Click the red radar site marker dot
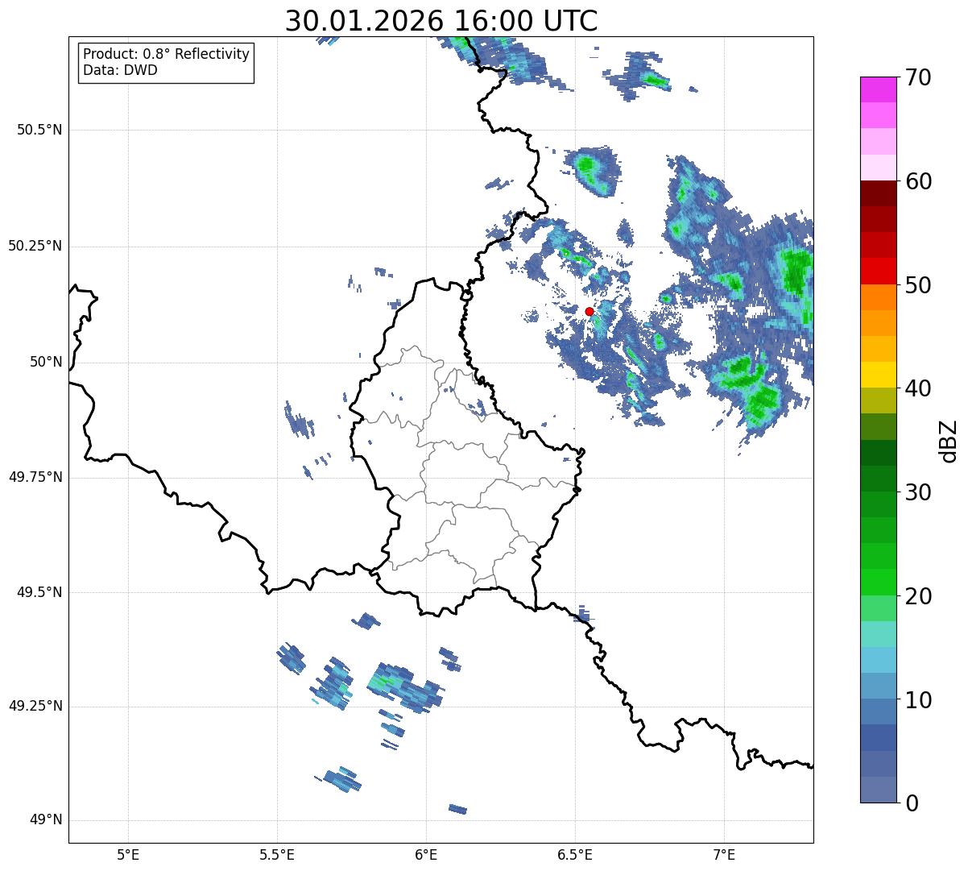This screenshot has width=968, height=871. [x=589, y=311]
